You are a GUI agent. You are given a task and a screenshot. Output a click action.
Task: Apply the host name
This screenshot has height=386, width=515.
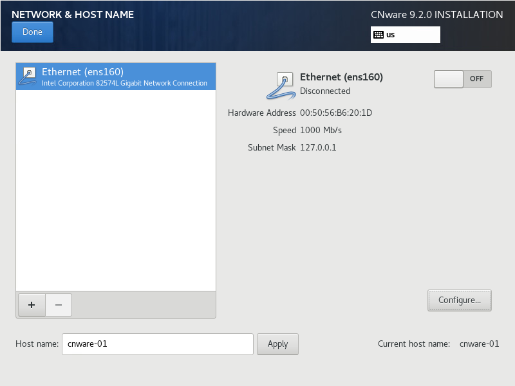[277, 344]
